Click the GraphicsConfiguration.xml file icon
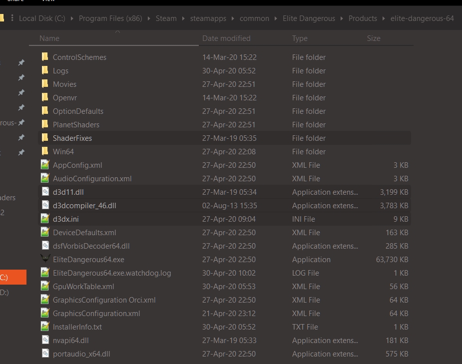The image size is (462, 364). click(x=45, y=313)
